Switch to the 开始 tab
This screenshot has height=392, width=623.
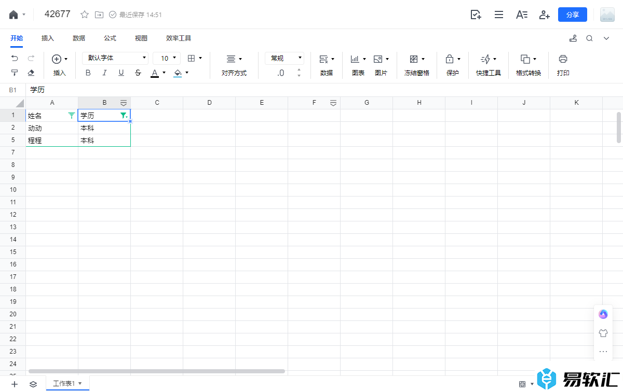(x=17, y=38)
